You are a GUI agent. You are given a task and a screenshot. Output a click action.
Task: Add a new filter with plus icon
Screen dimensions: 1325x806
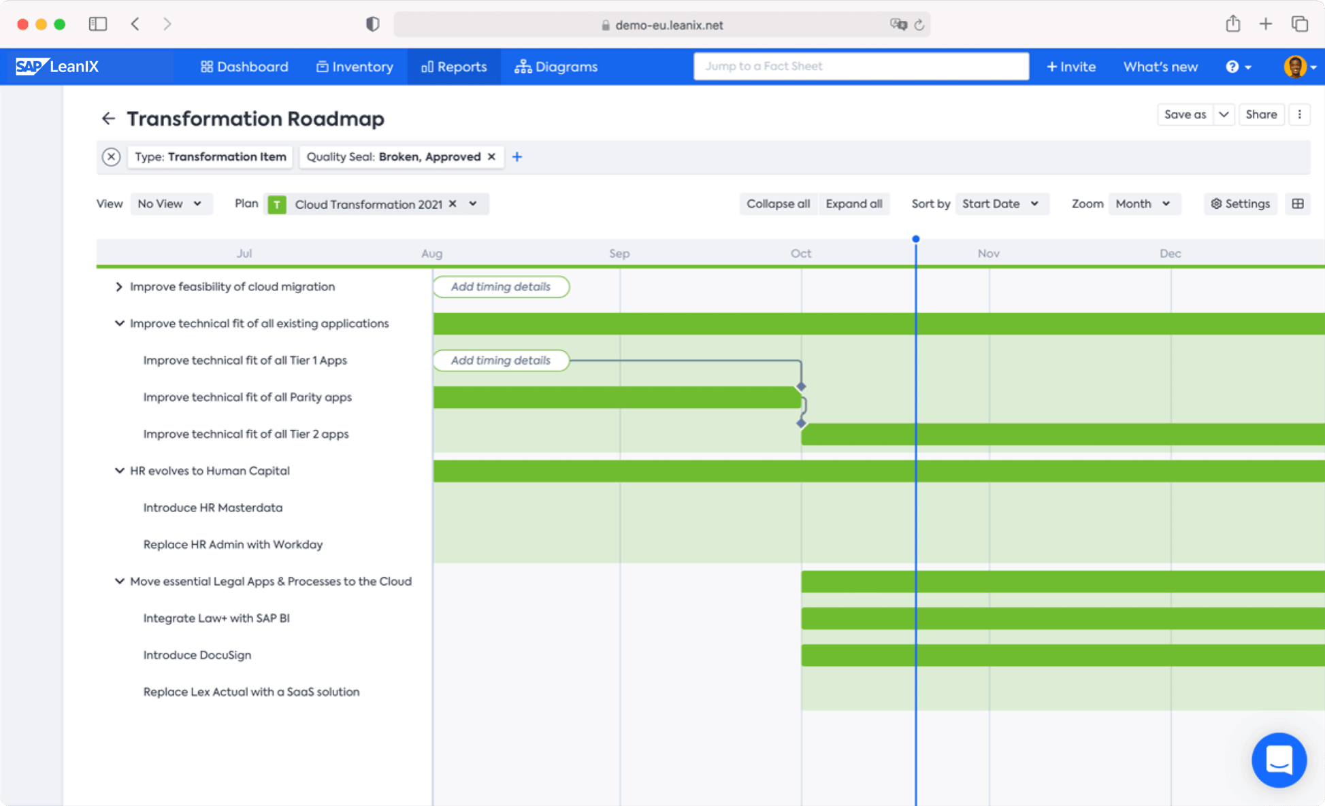[517, 156]
